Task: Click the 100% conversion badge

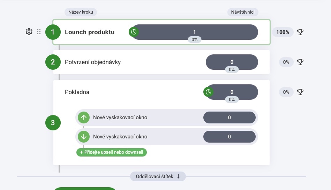Action: 283,32
